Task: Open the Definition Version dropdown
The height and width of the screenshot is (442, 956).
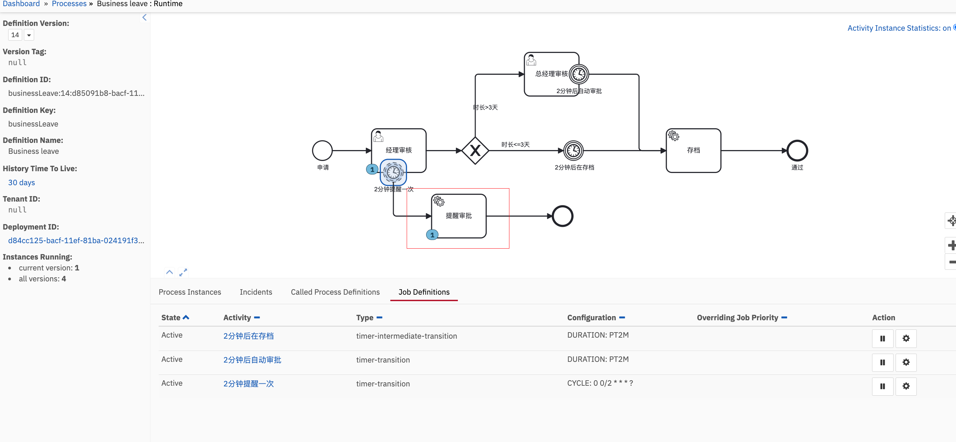Action: click(x=29, y=35)
